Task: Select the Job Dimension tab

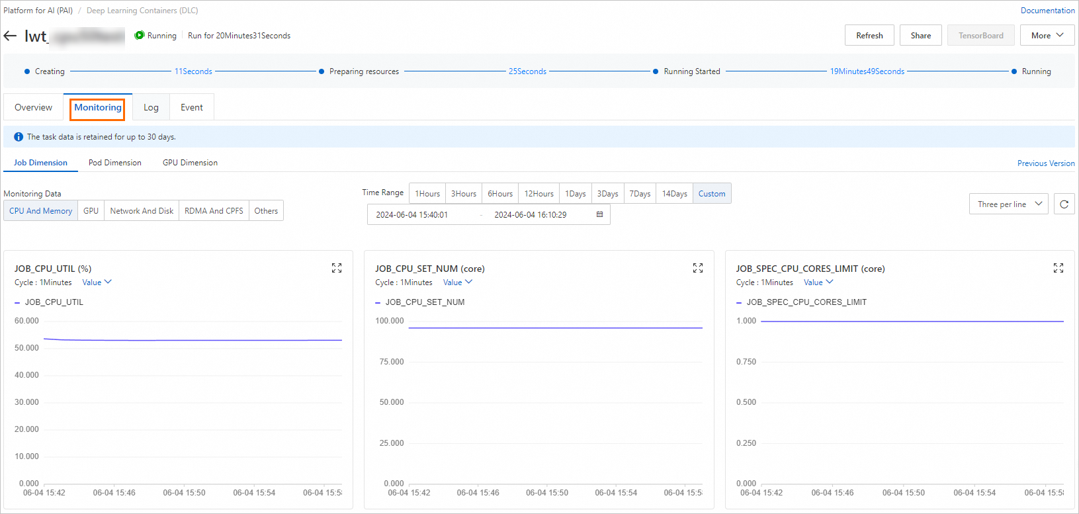Action: (x=40, y=163)
